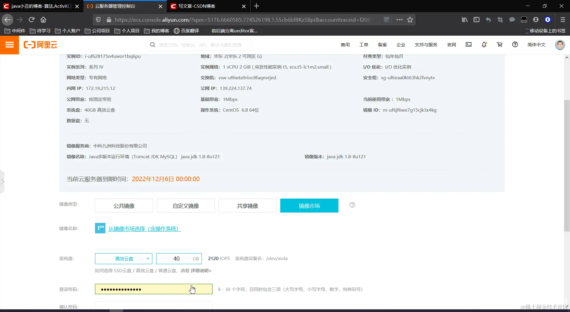Open the 中间件 bookmark folder
570x312 pixels.
(x=15, y=31)
